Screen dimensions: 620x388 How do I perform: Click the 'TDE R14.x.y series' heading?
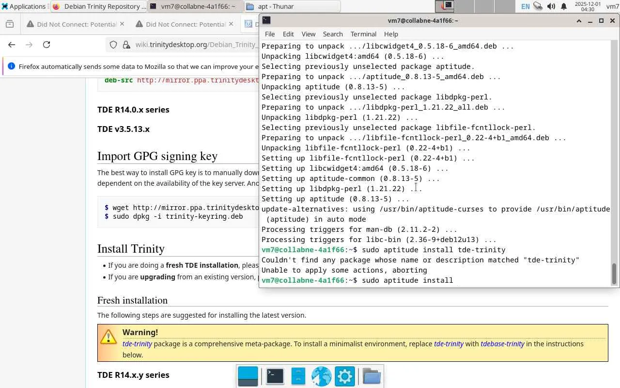coord(133,375)
